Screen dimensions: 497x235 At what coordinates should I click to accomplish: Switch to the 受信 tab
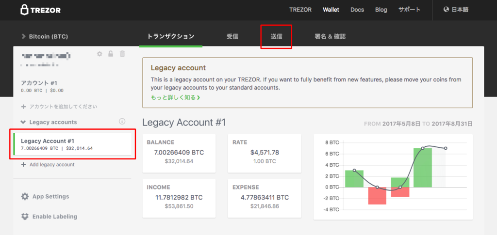232,37
